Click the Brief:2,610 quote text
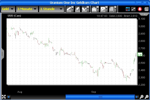Image resolution: width=150 pixels, height=100 pixels. [x=131, y=16]
